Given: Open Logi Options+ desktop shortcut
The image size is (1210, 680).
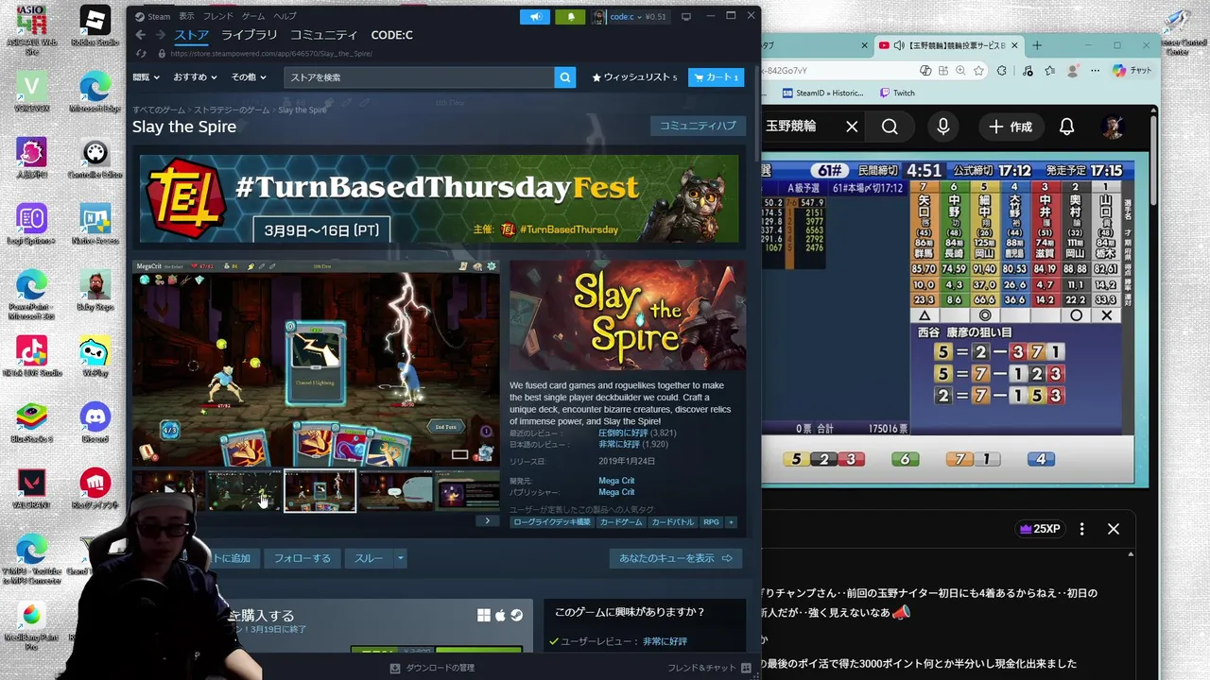Looking at the screenshot, I should [x=31, y=223].
